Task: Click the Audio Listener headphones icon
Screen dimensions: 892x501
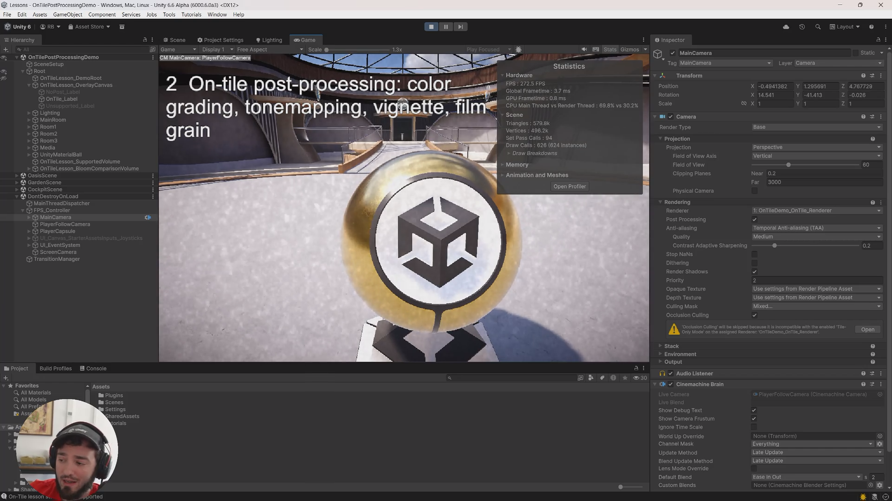Action: pyautogui.click(x=662, y=374)
